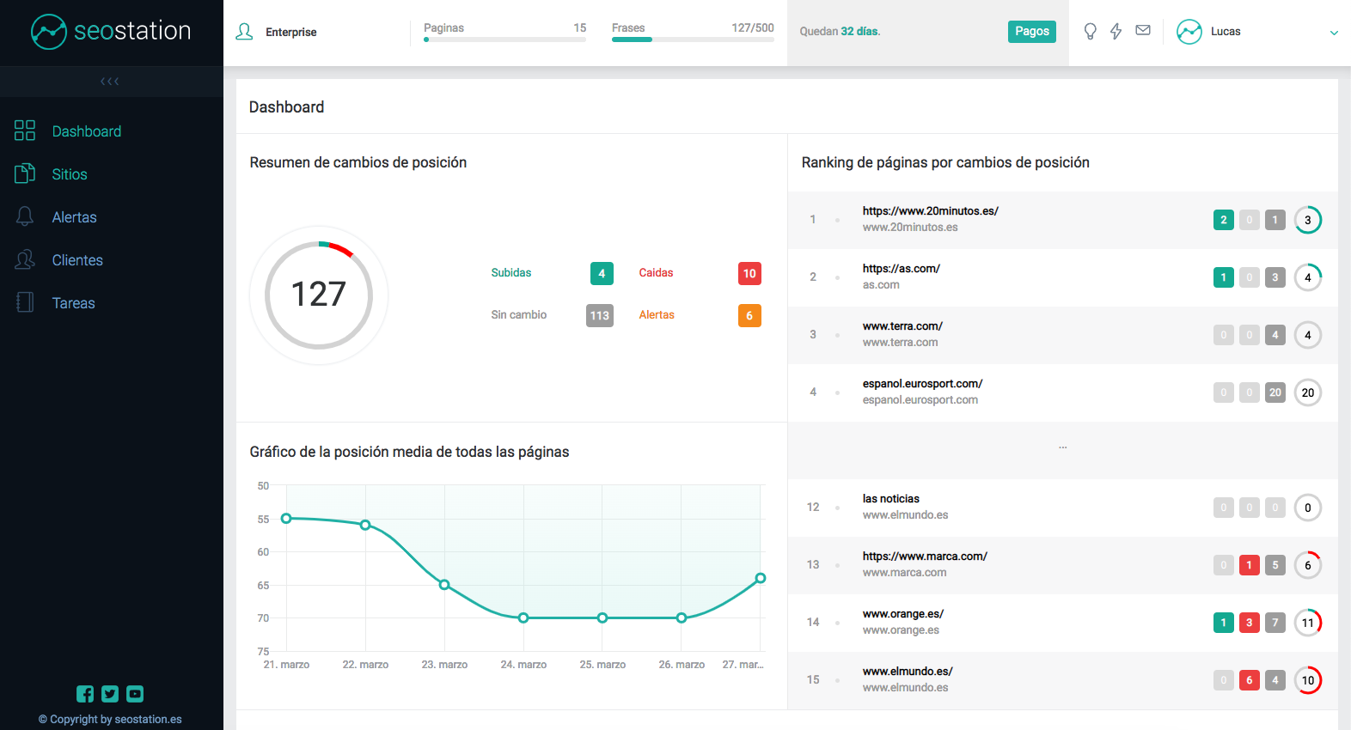Click the red Caidas count badge
Viewport: 1351px width, 730px height.
pyautogui.click(x=749, y=274)
